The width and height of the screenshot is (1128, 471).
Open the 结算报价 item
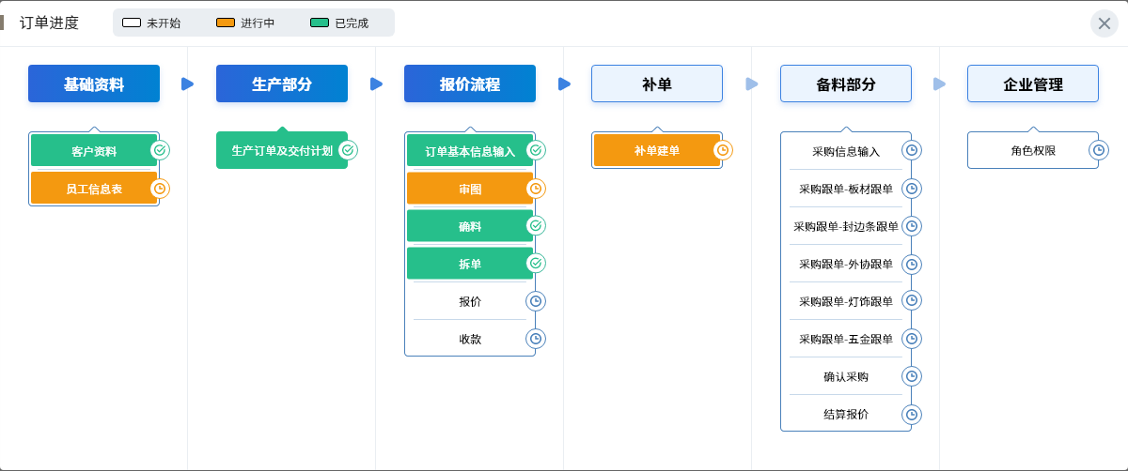pos(846,414)
